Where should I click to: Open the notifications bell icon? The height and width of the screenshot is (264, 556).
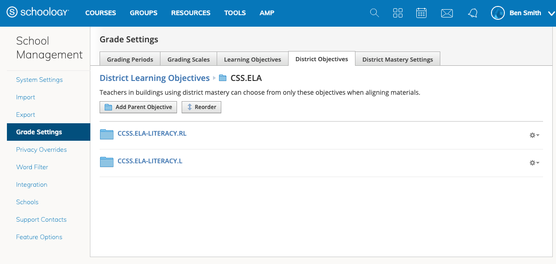473,13
